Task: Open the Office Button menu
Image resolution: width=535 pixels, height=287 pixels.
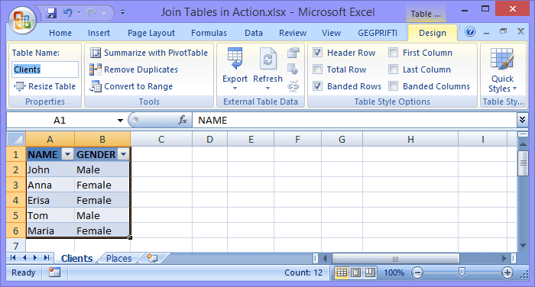Action: tap(22, 20)
